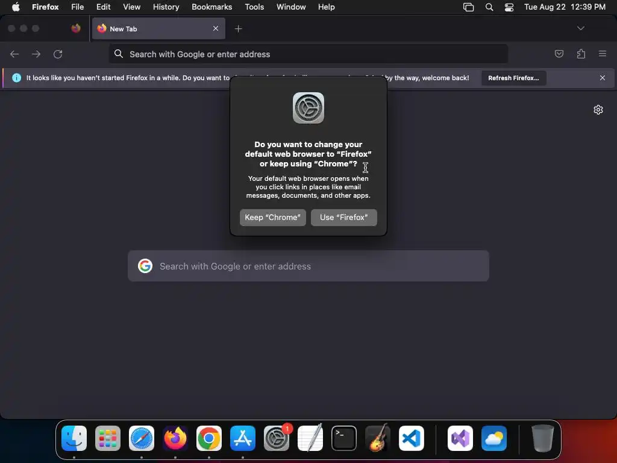Open new tab with plus button
This screenshot has width=617, height=463.
coord(238,29)
